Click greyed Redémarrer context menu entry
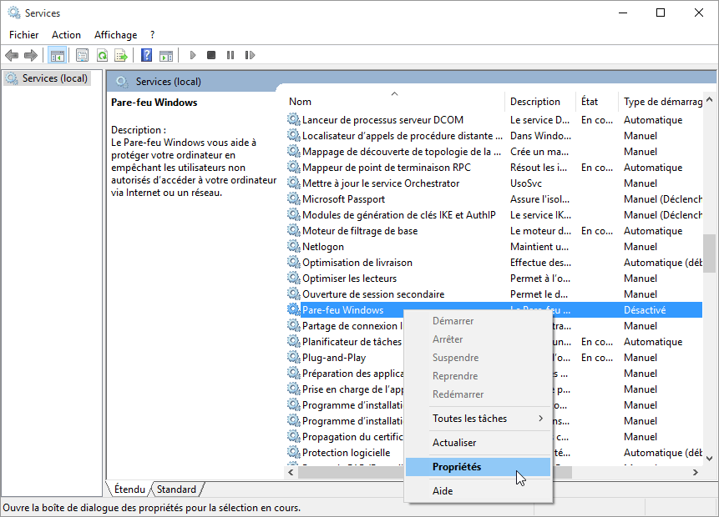This screenshot has height=517, width=719. pos(478,394)
